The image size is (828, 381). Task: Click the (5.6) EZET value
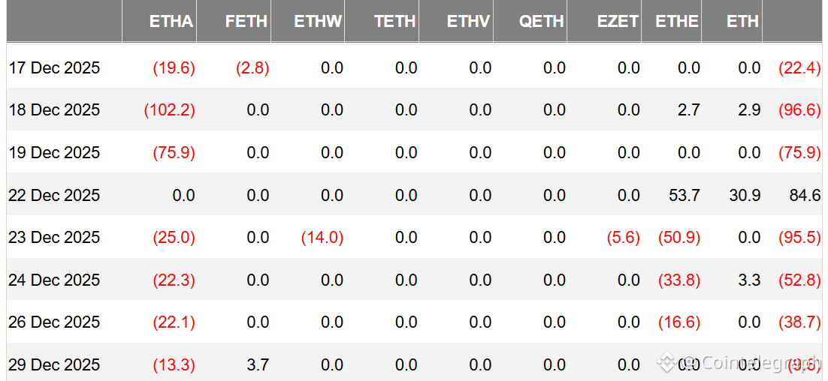click(623, 238)
